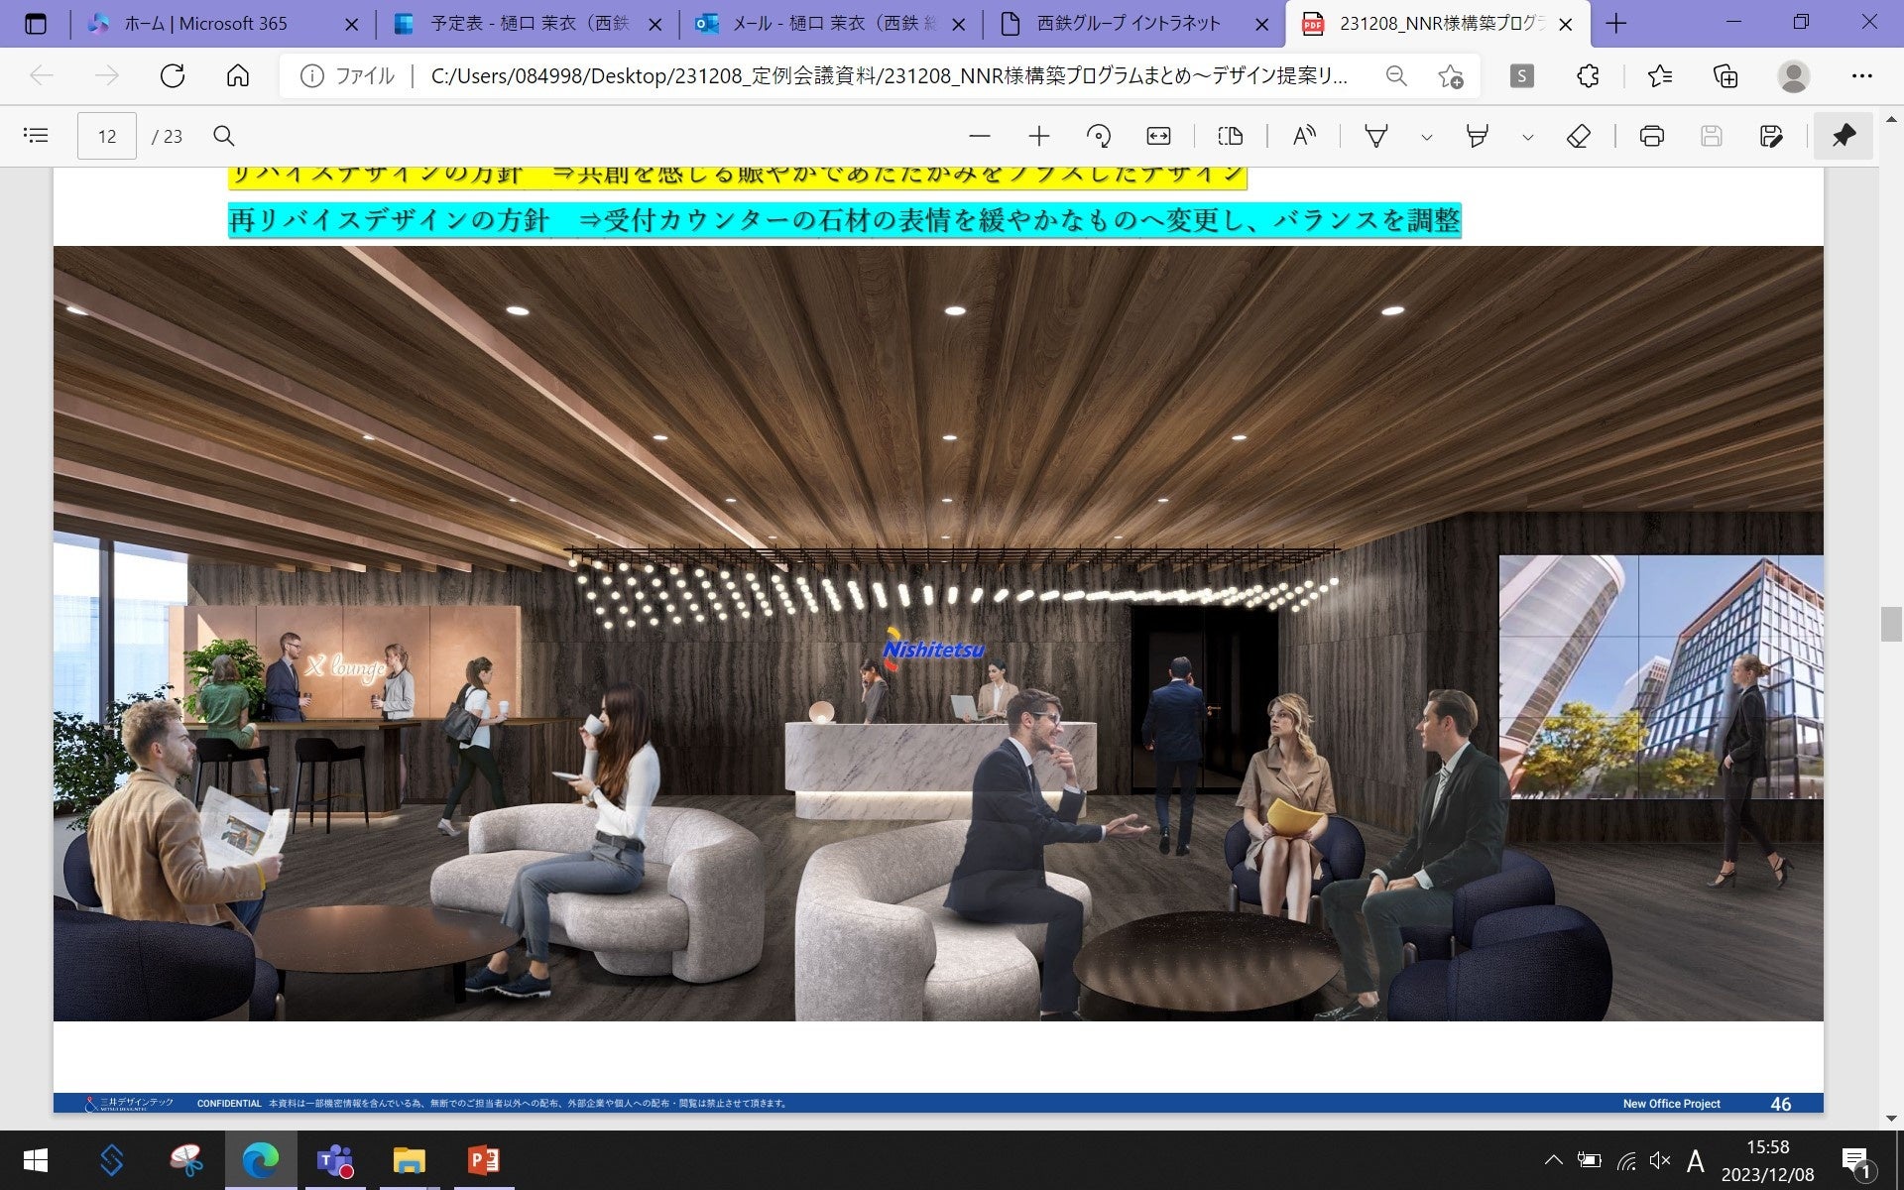The image size is (1904, 1190).
Task: Open the tab actions menu
Action: [36, 24]
